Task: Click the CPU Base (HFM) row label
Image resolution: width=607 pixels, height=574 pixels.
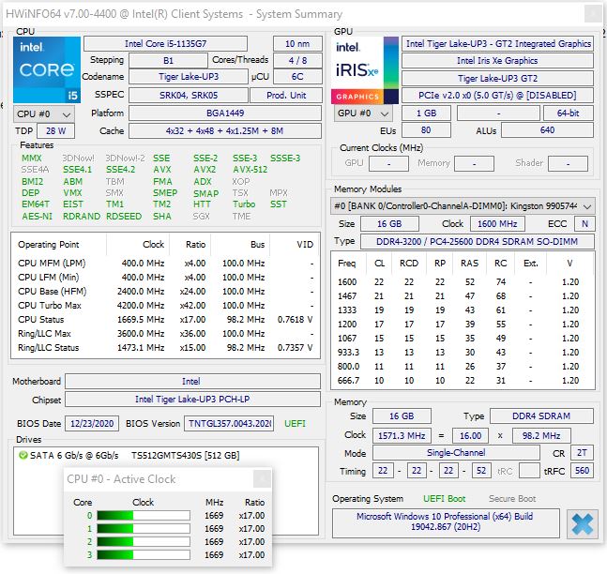Action: (x=53, y=292)
